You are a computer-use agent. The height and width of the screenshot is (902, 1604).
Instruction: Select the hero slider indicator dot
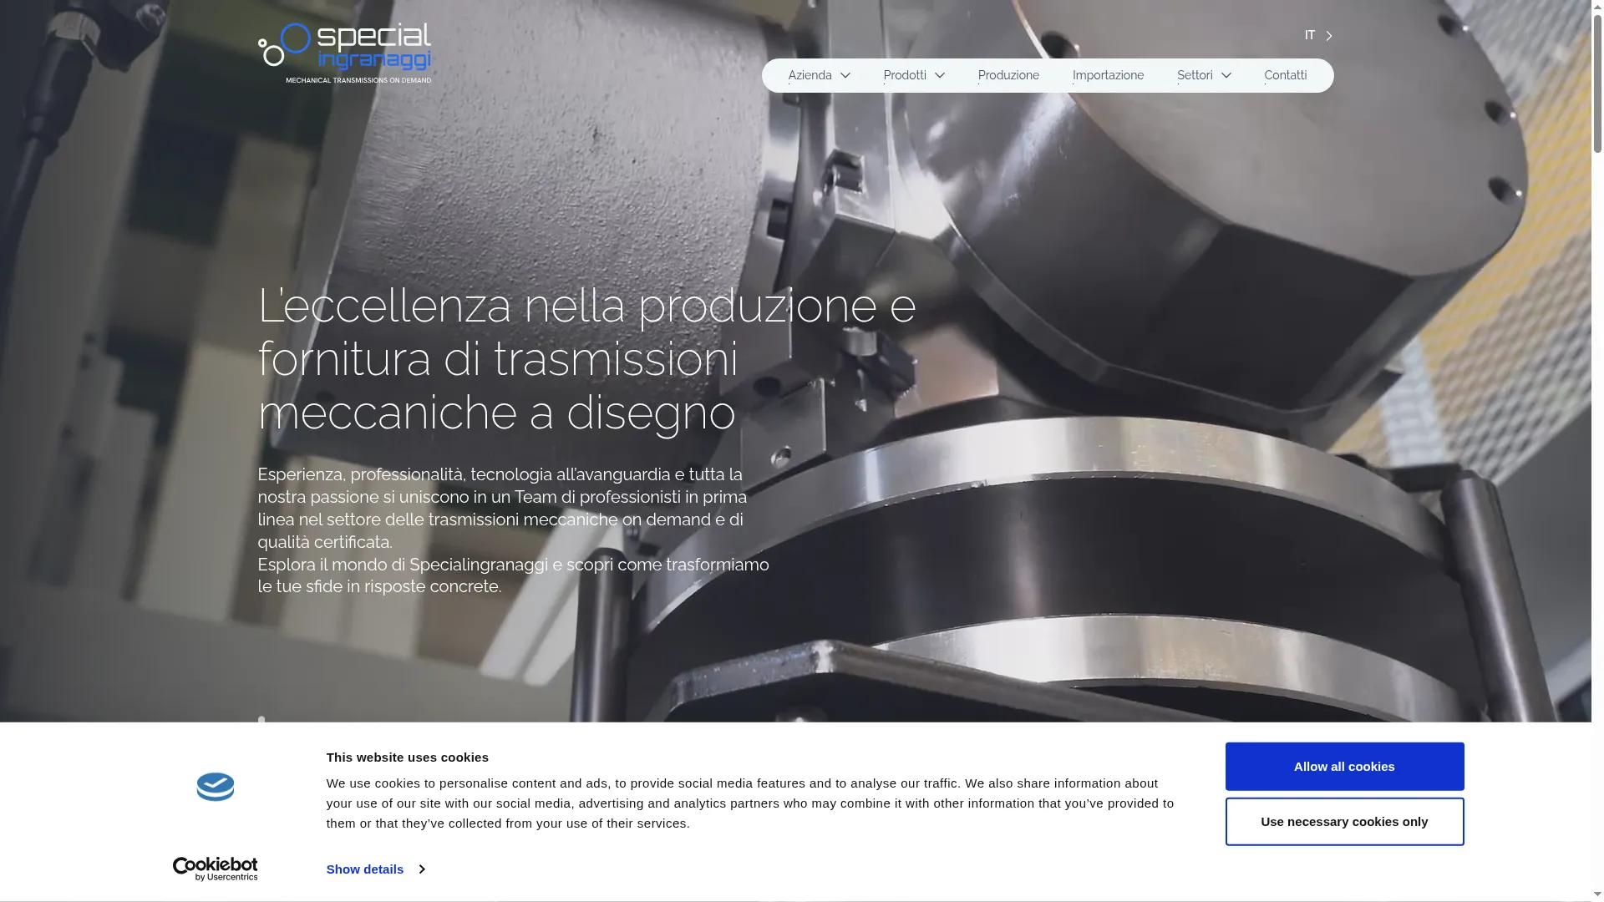tap(261, 719)
